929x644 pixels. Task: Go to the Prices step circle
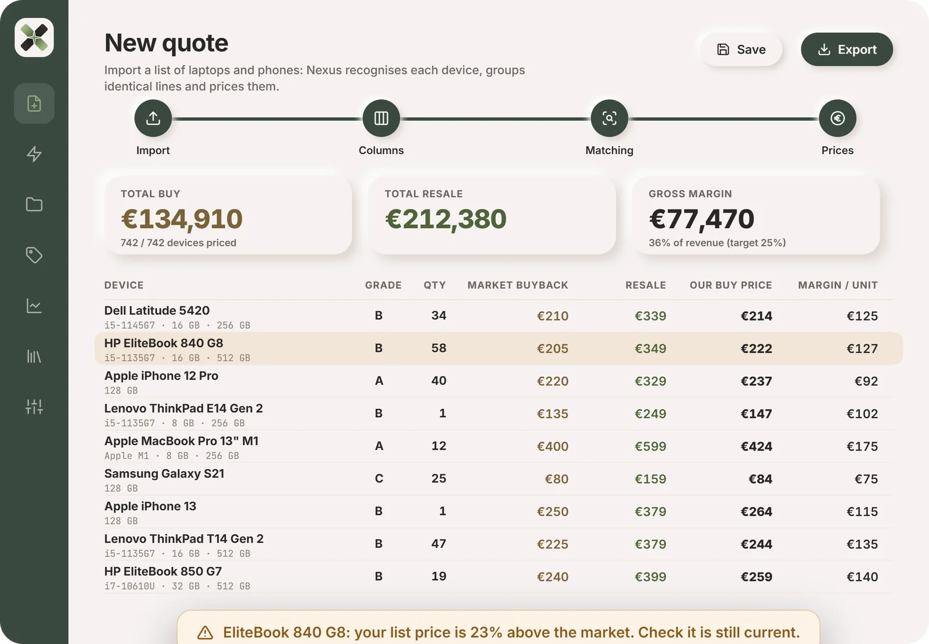838,118
